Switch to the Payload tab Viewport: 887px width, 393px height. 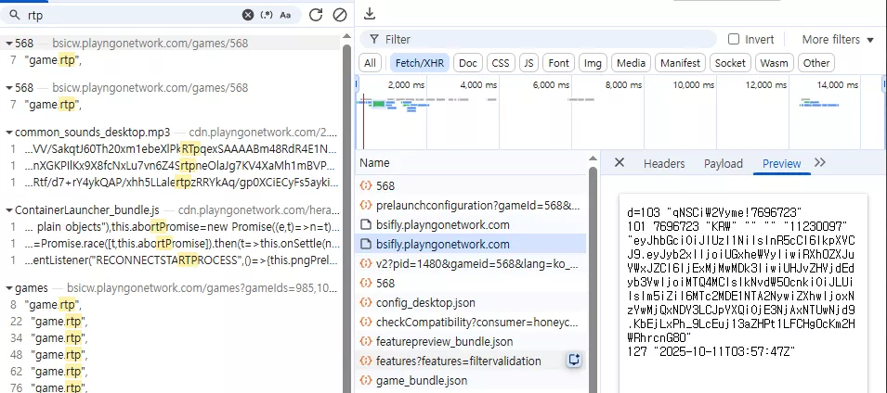[x=723, y=164]
